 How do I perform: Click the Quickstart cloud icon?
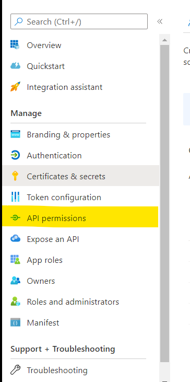point(15,66)
